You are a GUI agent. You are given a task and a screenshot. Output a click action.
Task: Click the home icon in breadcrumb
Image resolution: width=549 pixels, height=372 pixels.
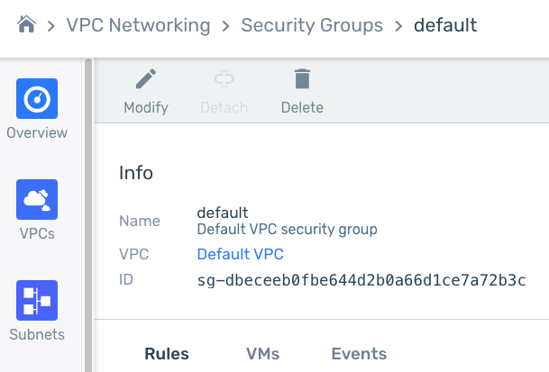click(26, 24)
